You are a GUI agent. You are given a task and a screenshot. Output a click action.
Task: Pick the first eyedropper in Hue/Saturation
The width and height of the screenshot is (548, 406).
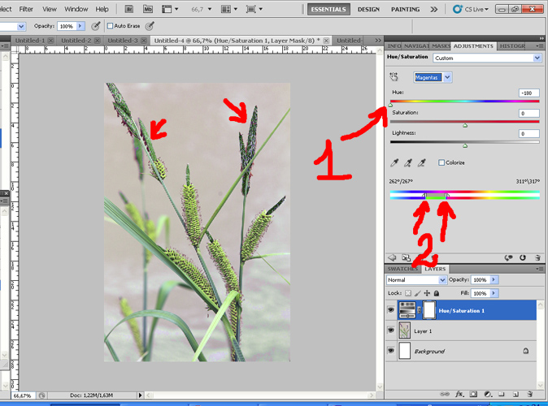(x=395, y=162)
